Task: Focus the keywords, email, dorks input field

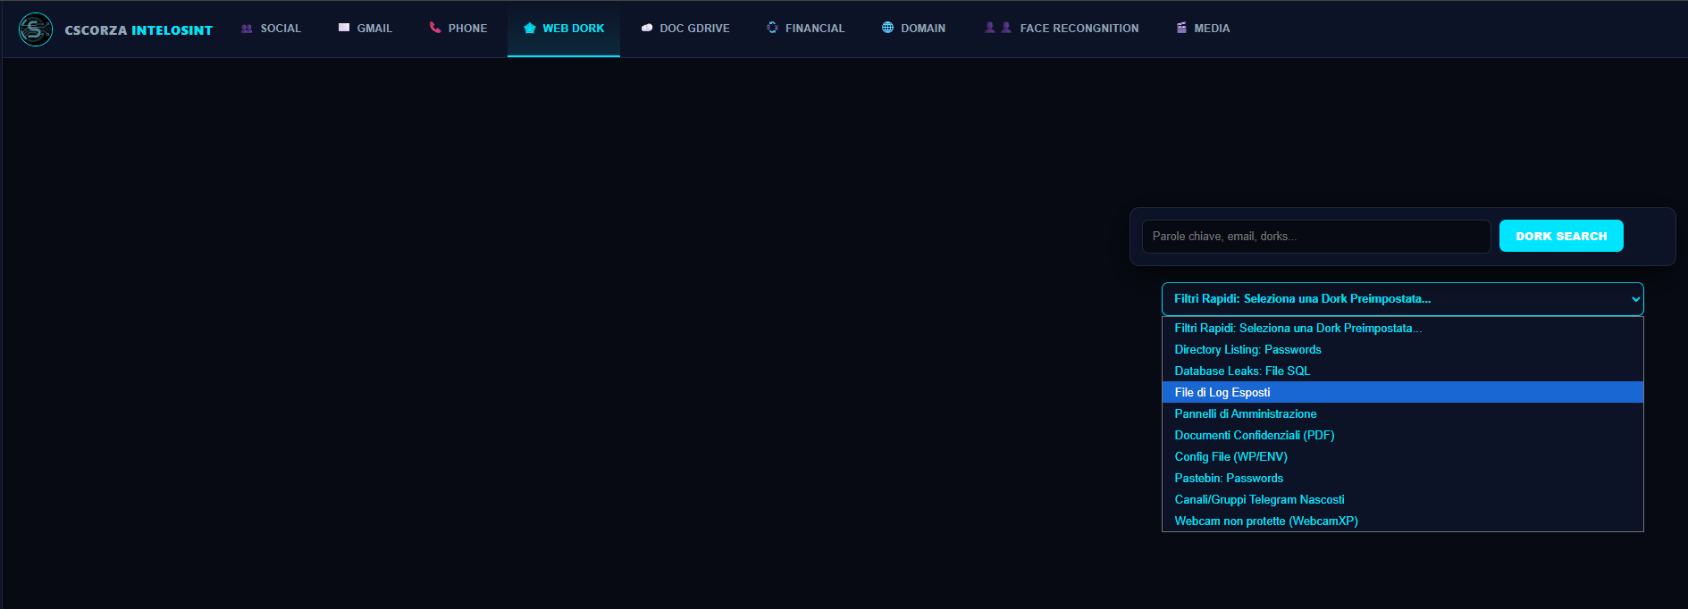Action: click(1316, 237)
